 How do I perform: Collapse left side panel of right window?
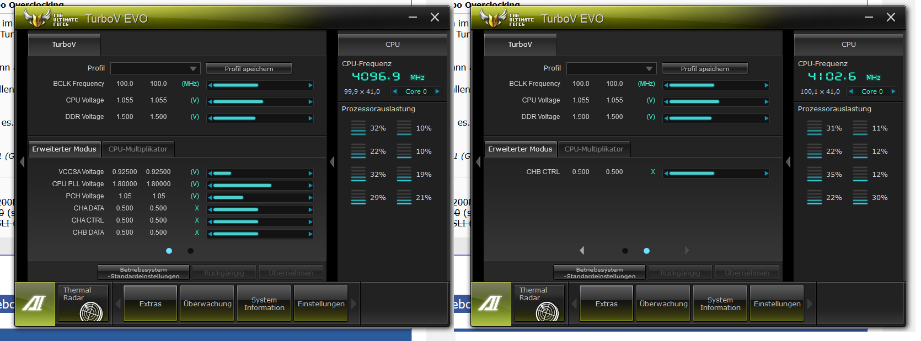point(478,162)
